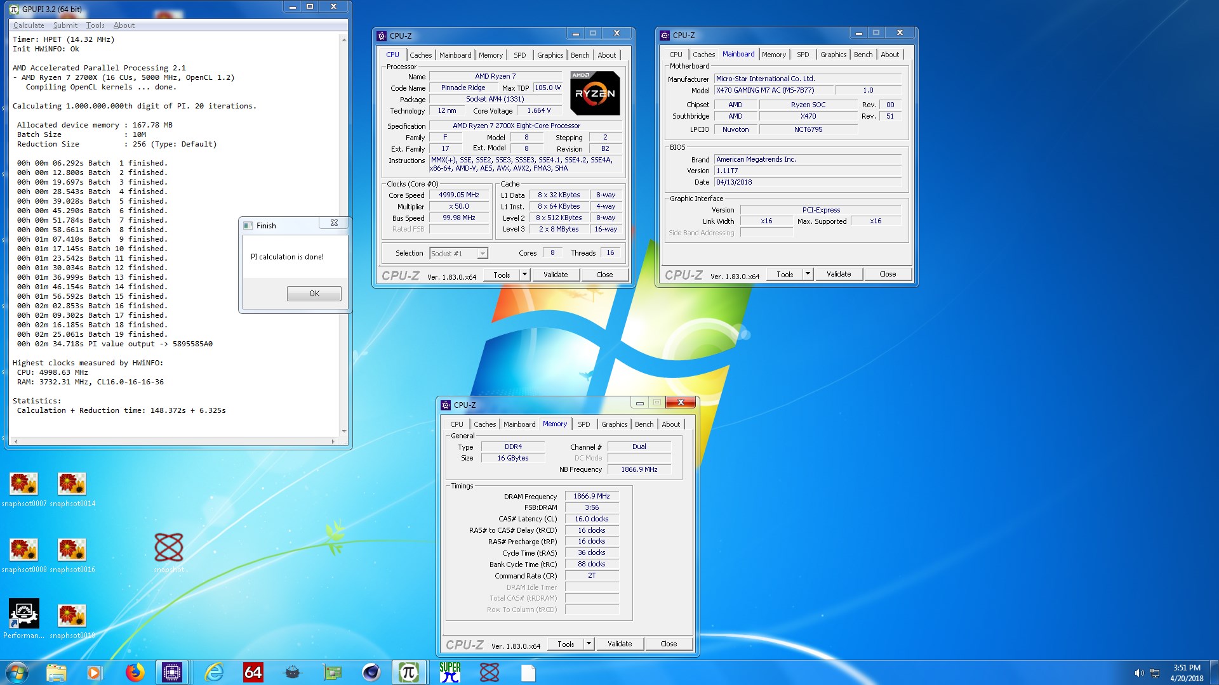Open the Performance test desktop shortcut
Viewport: 1219px width, 685px height.
23,618
